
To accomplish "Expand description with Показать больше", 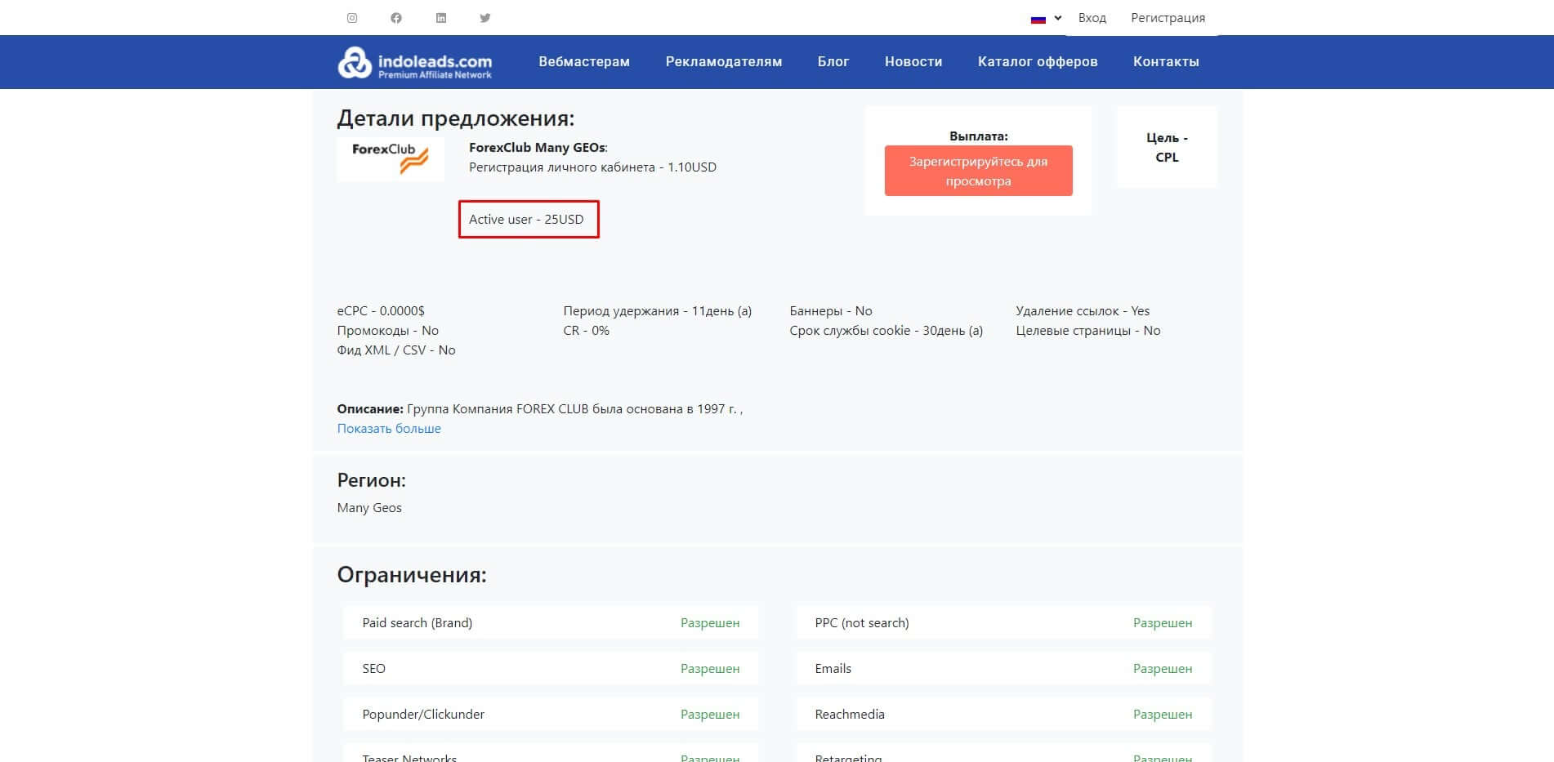I will click(x=389, y=429).
